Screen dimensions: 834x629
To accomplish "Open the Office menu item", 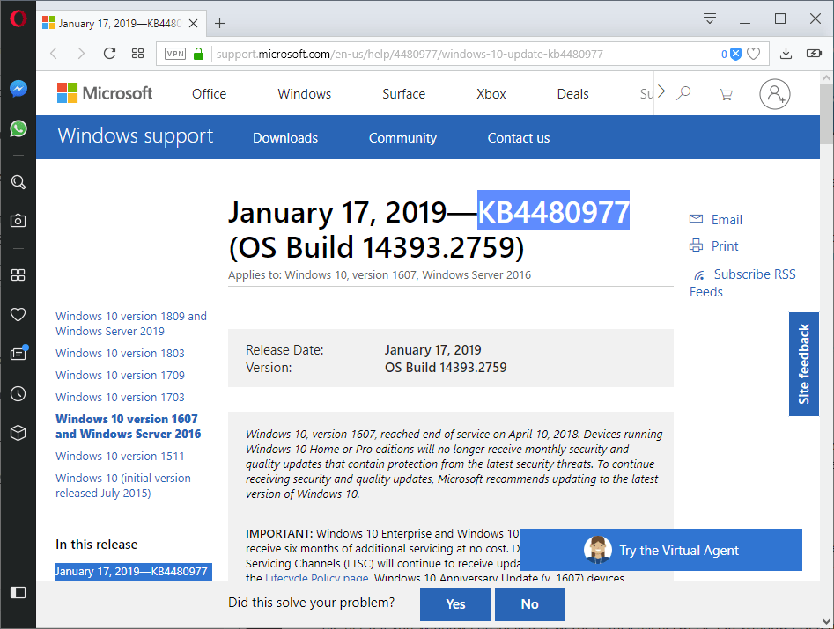I will [209, 94].
